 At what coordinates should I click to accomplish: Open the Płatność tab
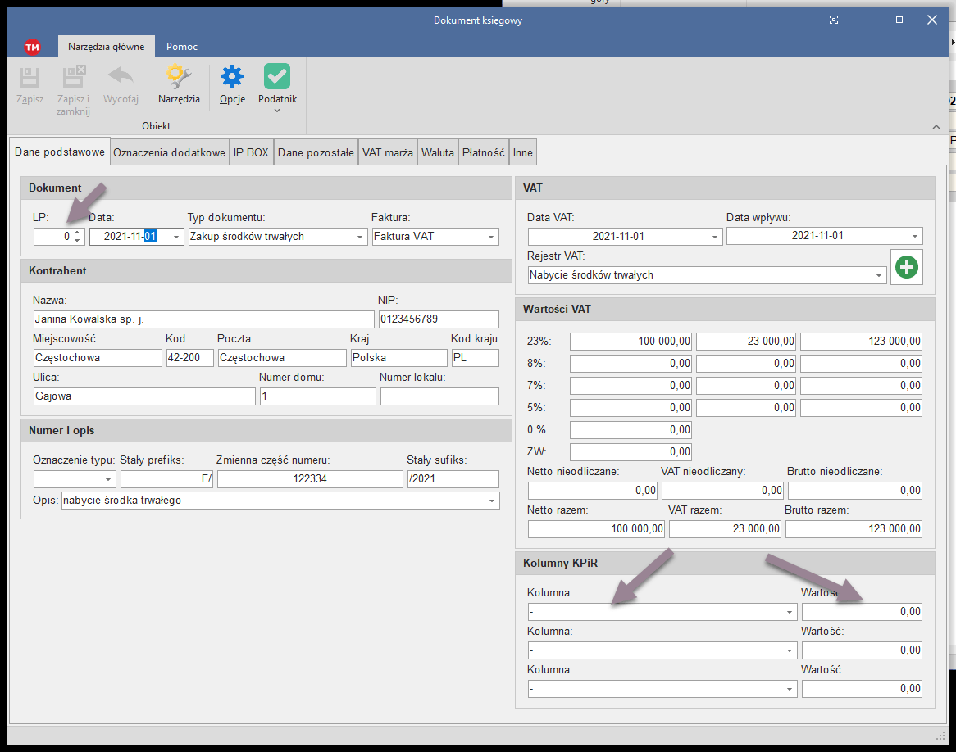coord(483,152)
